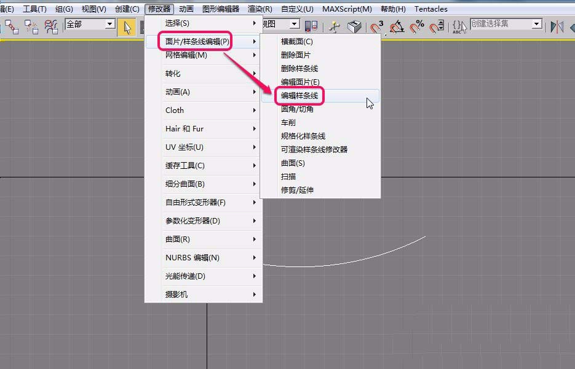
Task: Choose the 规格化样条线 modifier
Action: (320, 136)
